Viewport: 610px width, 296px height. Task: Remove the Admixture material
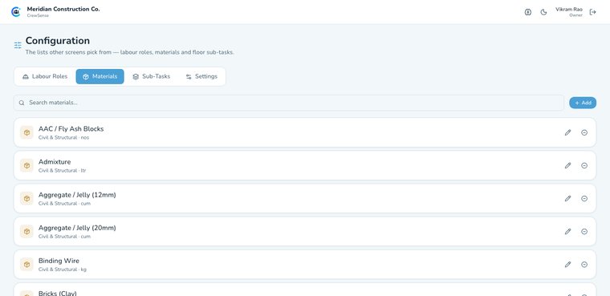click(x=584, y=166)
